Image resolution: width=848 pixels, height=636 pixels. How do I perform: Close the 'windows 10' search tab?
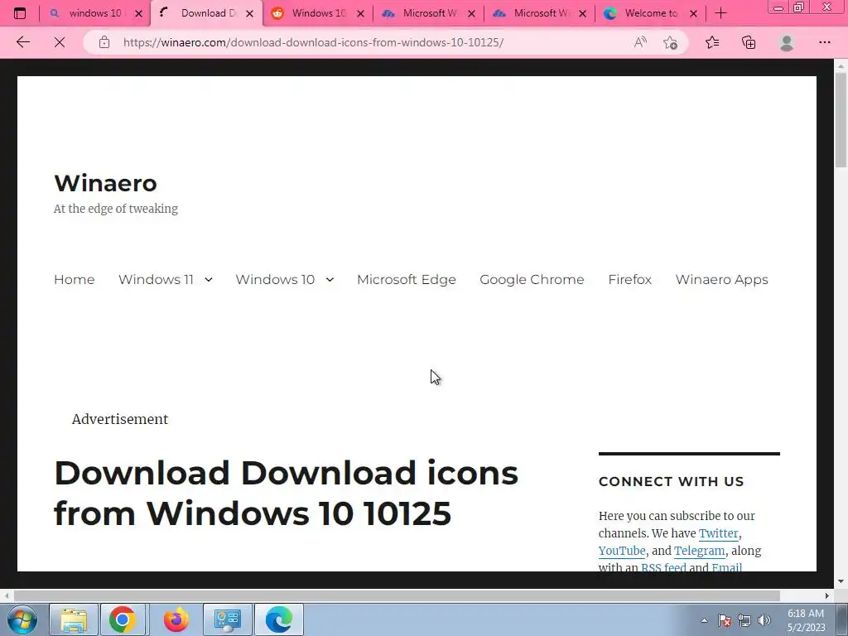point(139,13)
